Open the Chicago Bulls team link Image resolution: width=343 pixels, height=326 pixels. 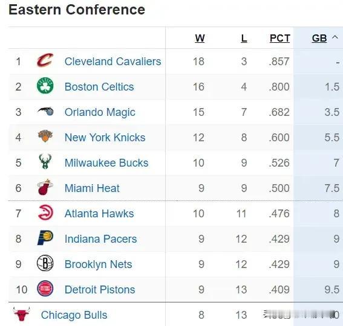(x=74, y=315)
